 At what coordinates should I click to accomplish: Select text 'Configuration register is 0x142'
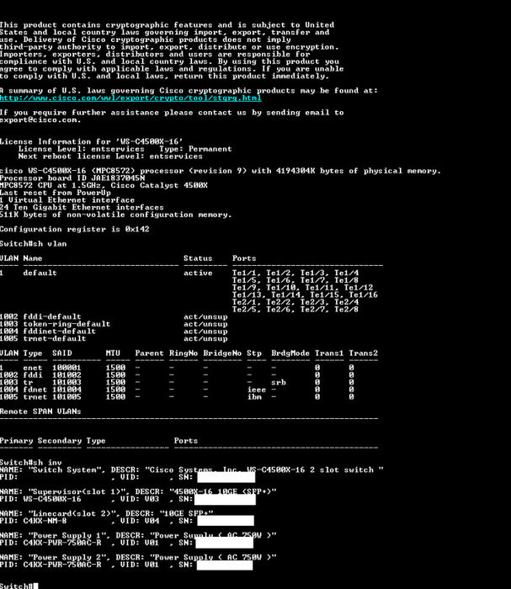tap(75, 229)
